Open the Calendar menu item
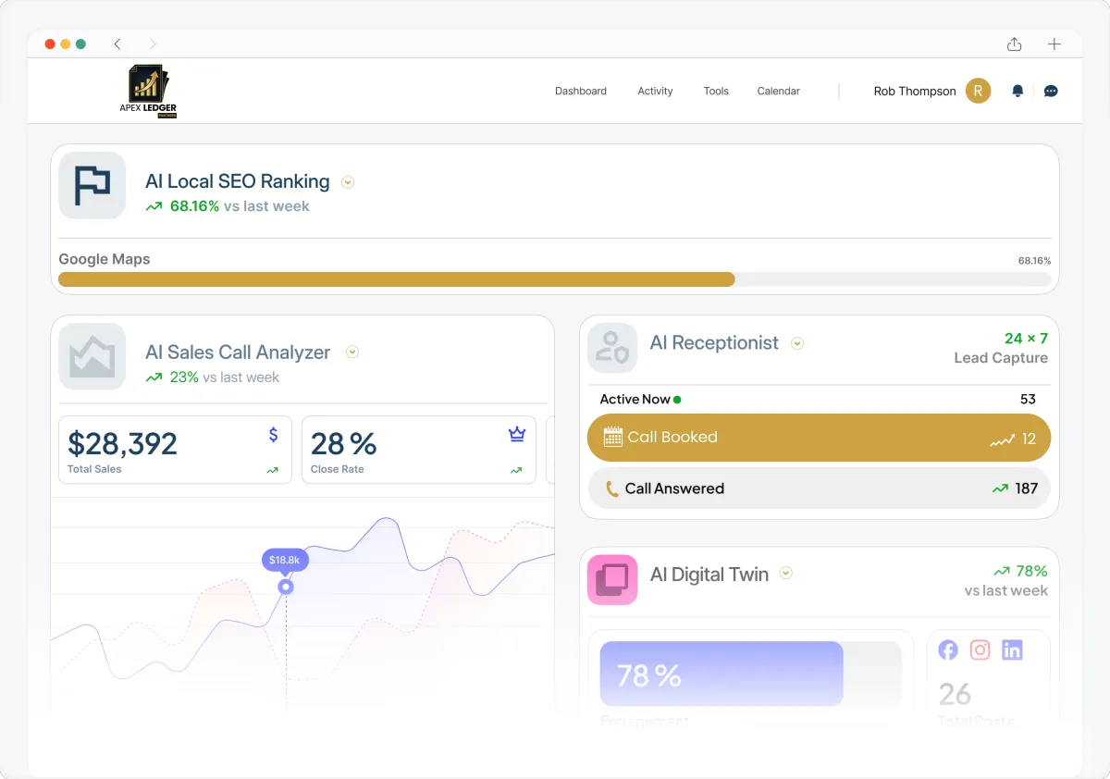 pyautogui.click(x=778, y=91)
